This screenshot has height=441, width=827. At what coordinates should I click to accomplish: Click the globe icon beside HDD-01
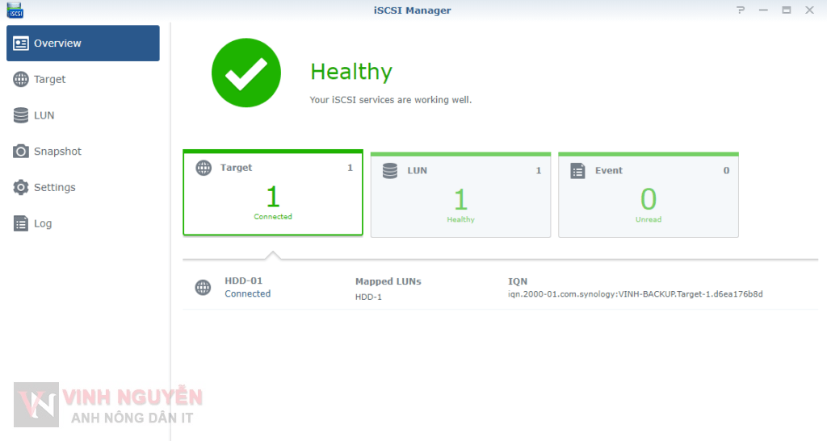point(203,288)
